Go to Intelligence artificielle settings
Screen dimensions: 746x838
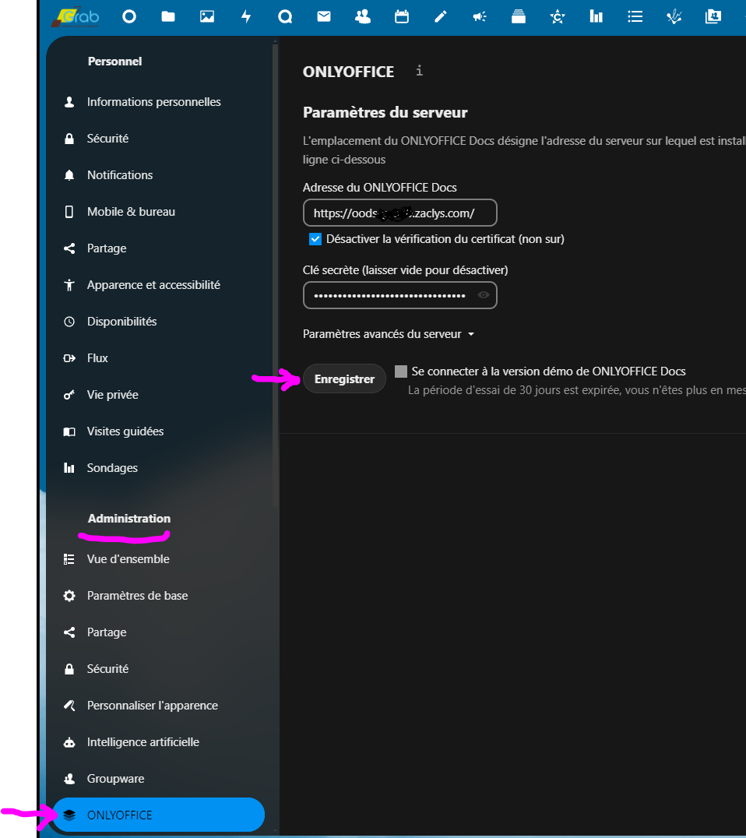143,742
